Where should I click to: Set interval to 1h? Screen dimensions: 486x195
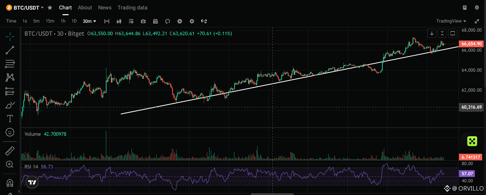pos(63,21)
